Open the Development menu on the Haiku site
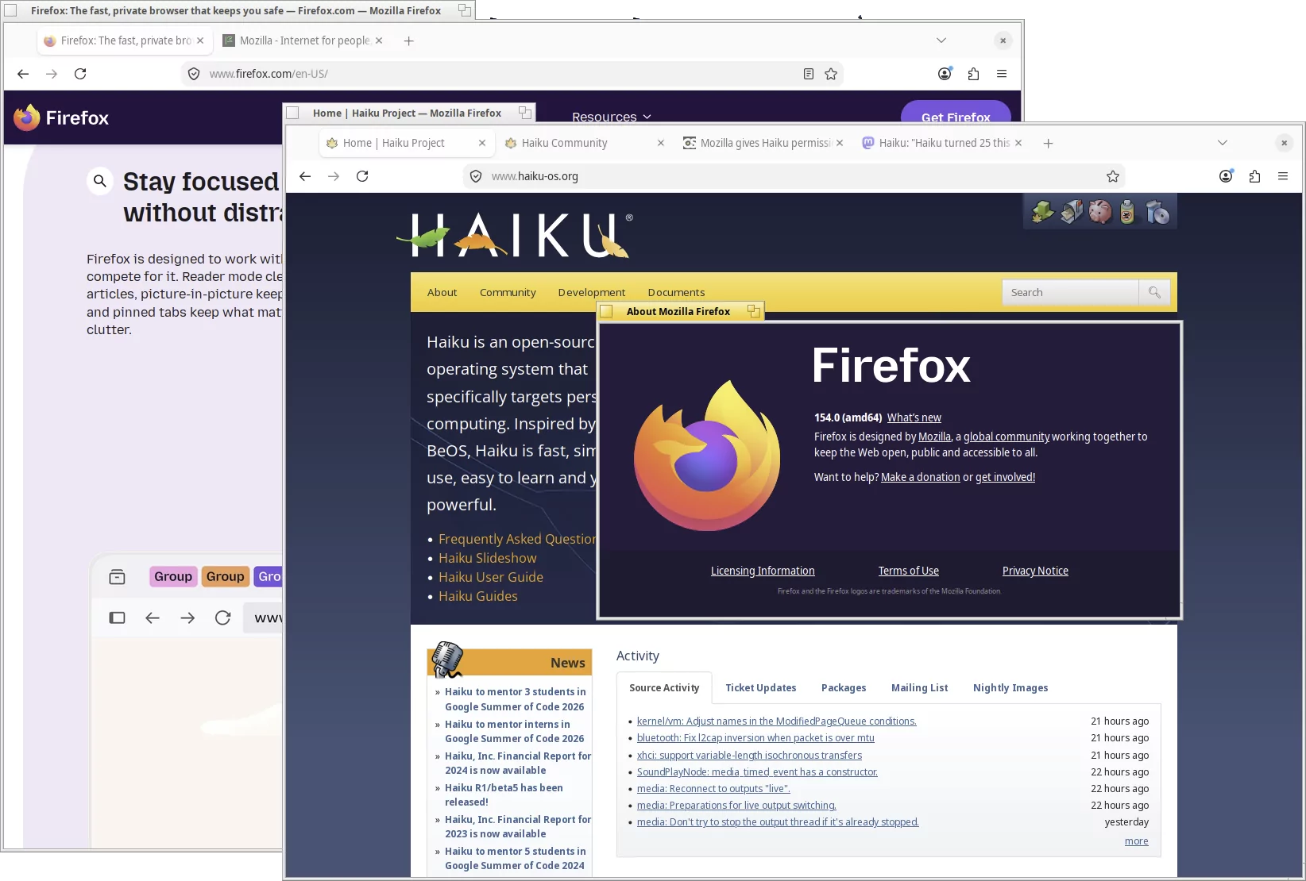 point(591,292)
